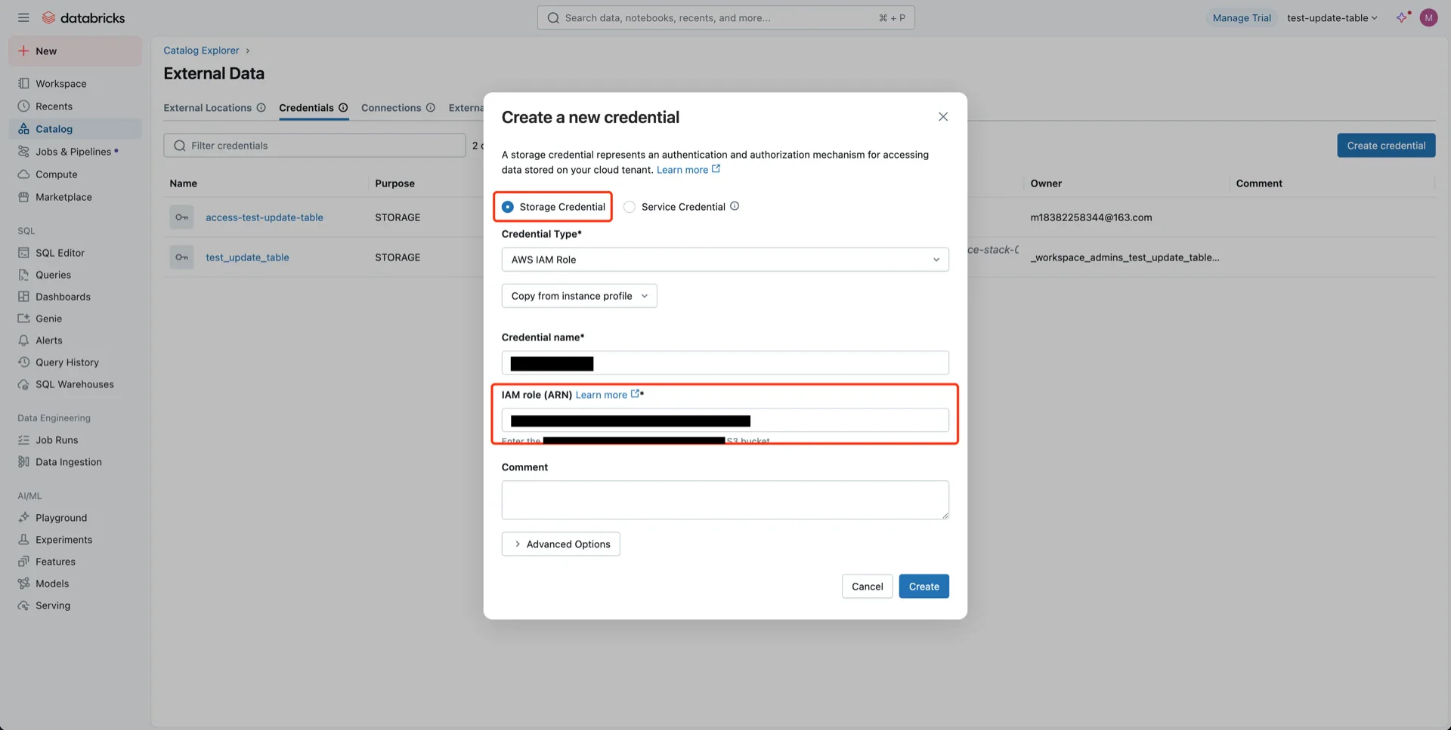Open Queries in the sidebar
The width and height of the screenshot is (1451, 730).
point(75,275)
